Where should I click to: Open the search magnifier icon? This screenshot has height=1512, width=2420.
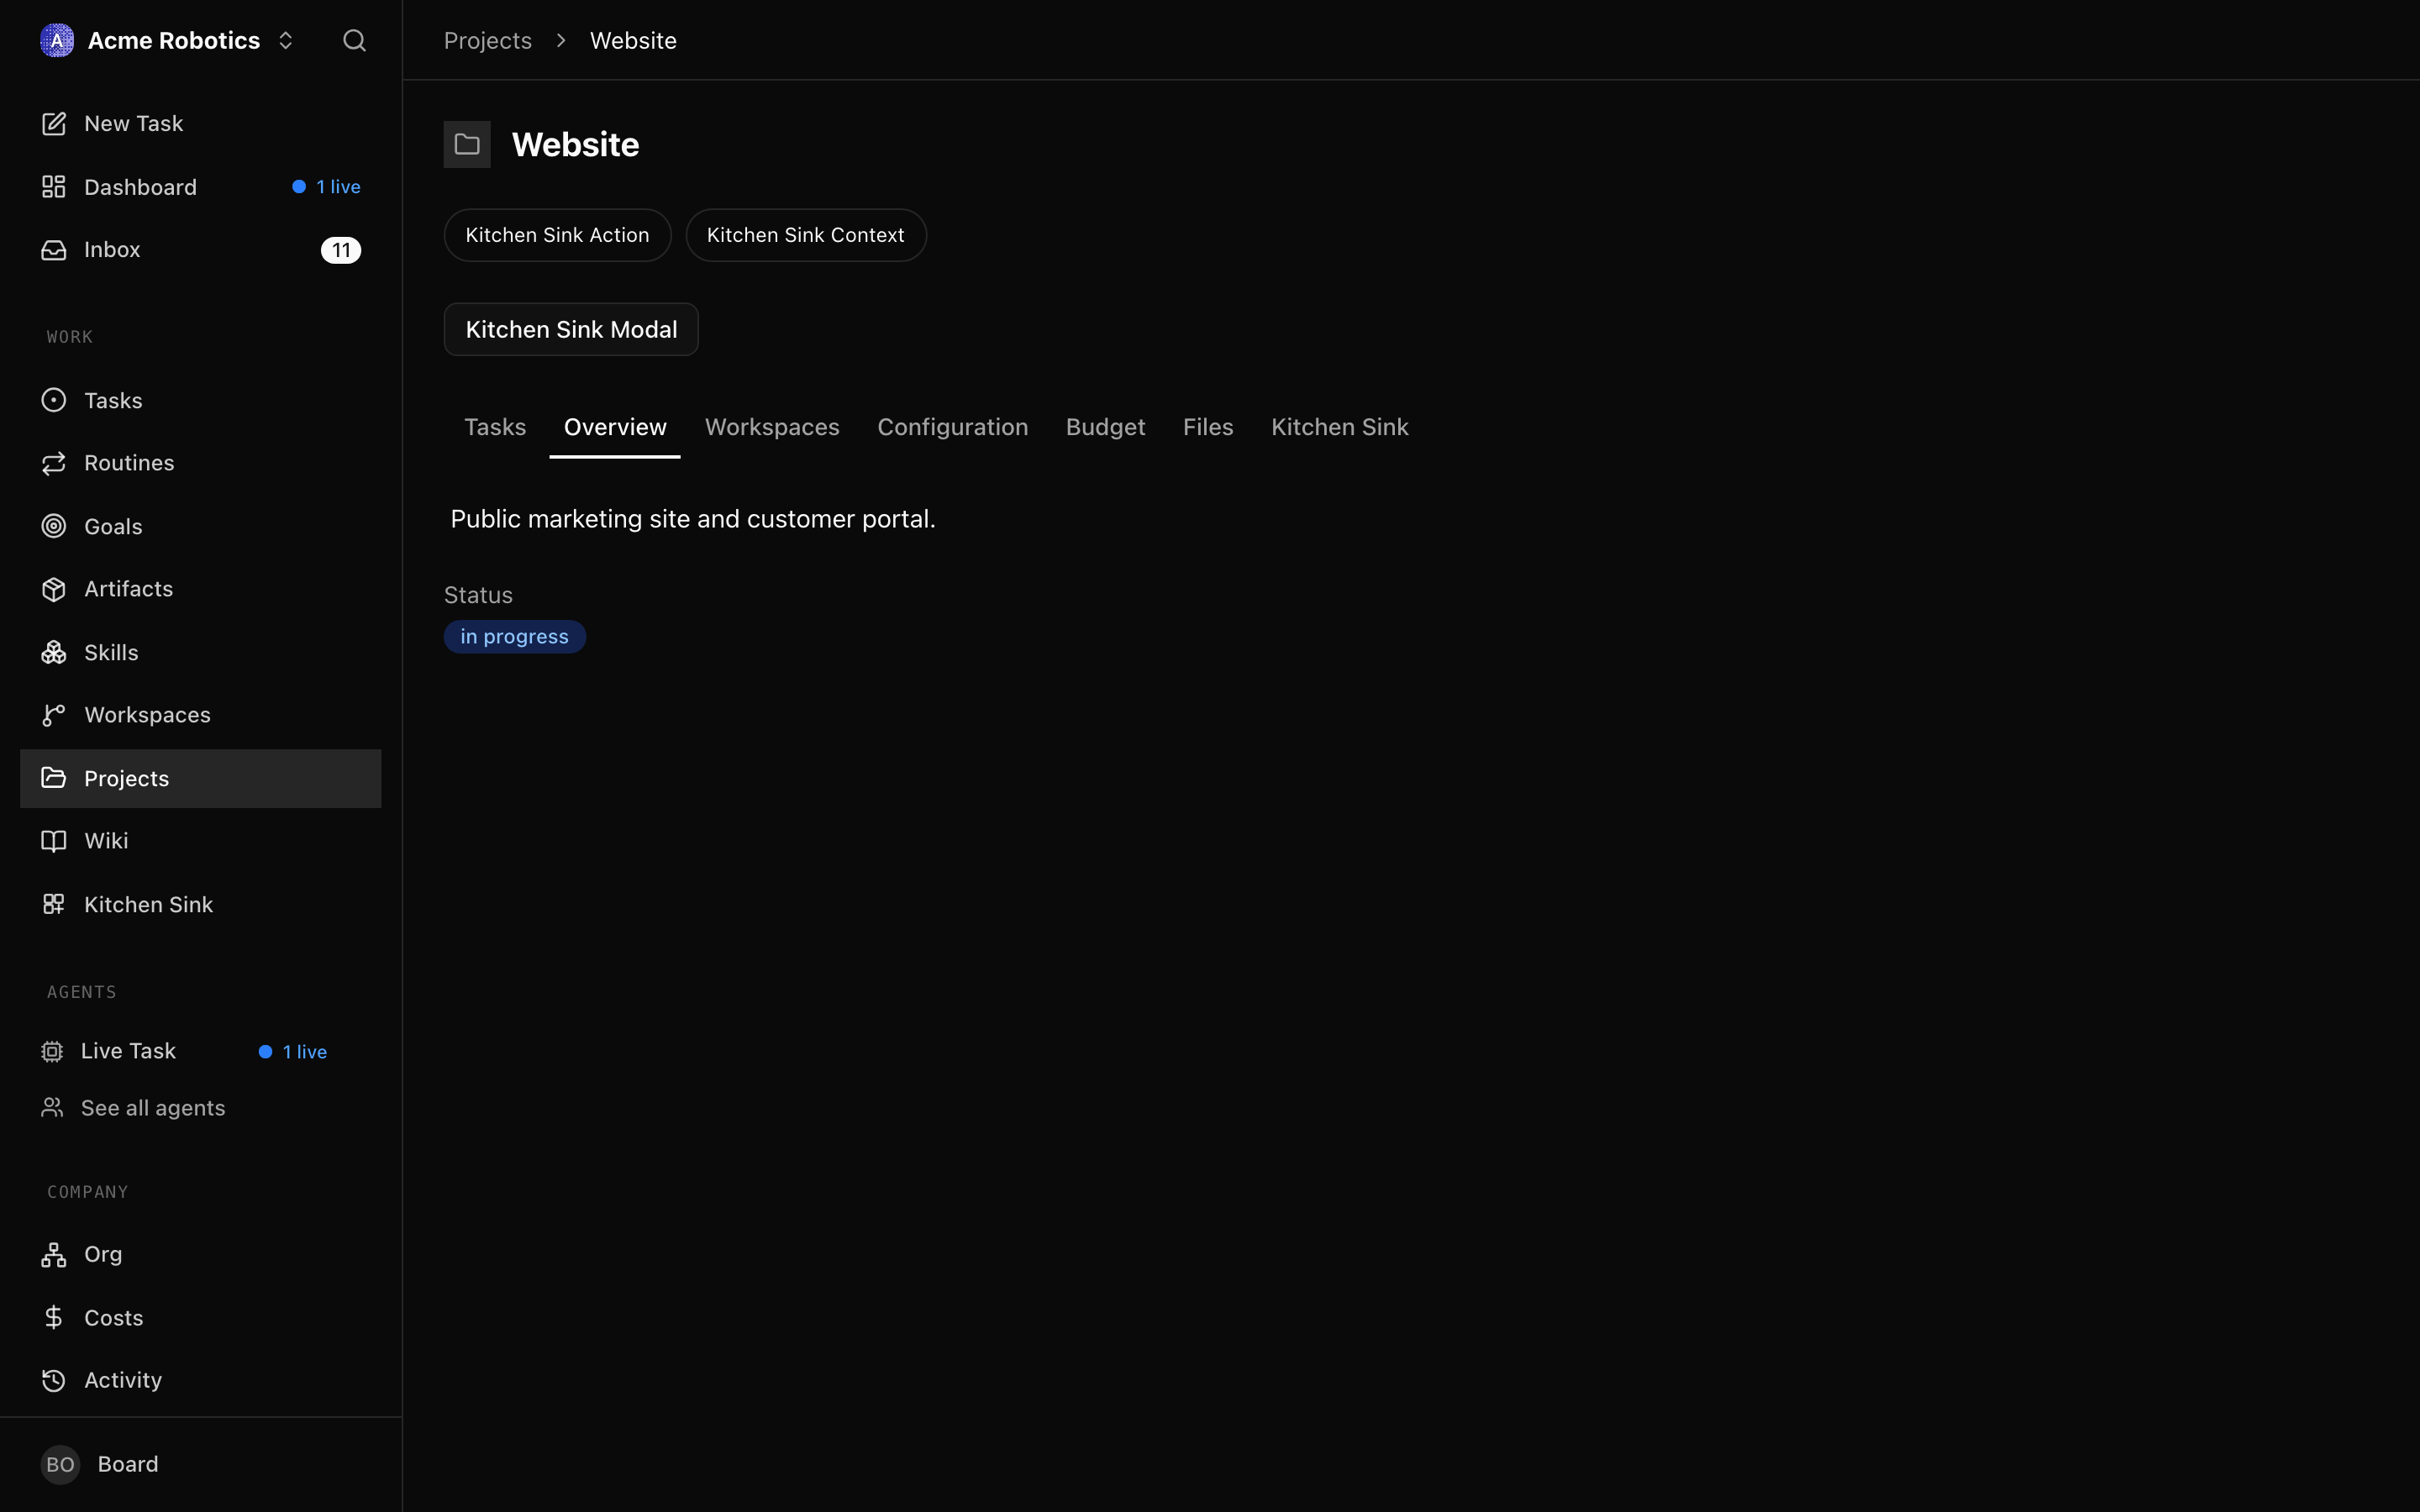click(354, 40)
